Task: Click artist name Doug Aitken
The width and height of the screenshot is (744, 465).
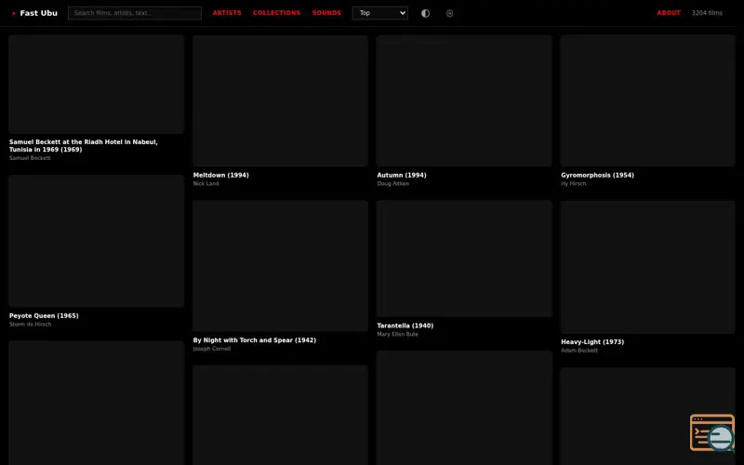Action: pyautogui.click(x=392, y=183)
